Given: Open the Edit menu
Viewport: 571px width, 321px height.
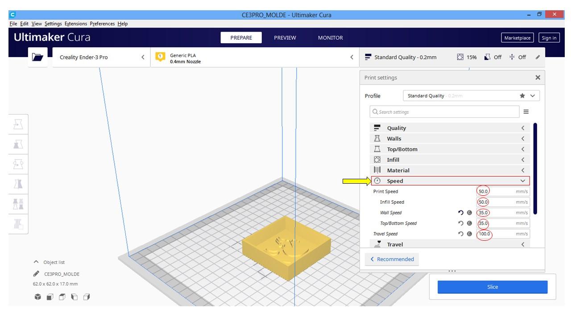Looking at the screenshot, I should click(24, 24).
